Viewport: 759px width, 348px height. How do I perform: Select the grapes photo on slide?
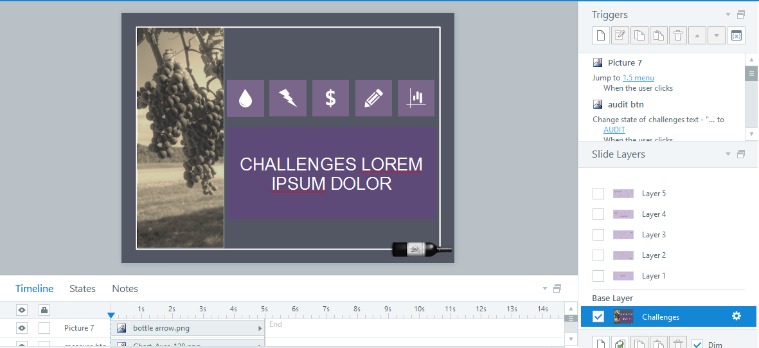coord(180,138)
